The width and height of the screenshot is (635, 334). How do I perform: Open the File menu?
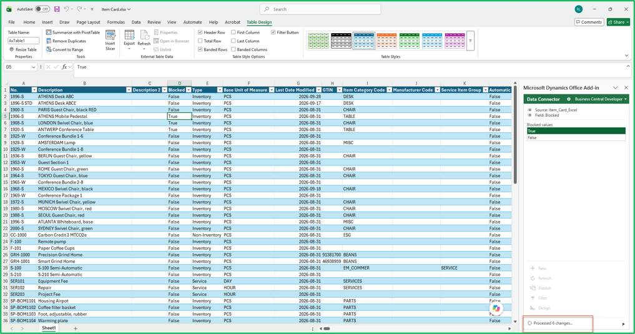tap(11, 22)
